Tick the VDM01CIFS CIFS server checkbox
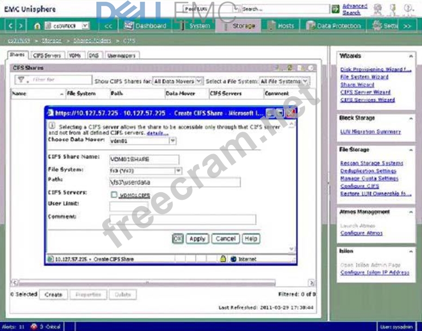The width and height of the screenshot is (422, 331). pos(114,195)
